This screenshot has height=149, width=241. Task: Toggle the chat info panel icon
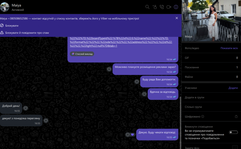(x=176, y=7)
